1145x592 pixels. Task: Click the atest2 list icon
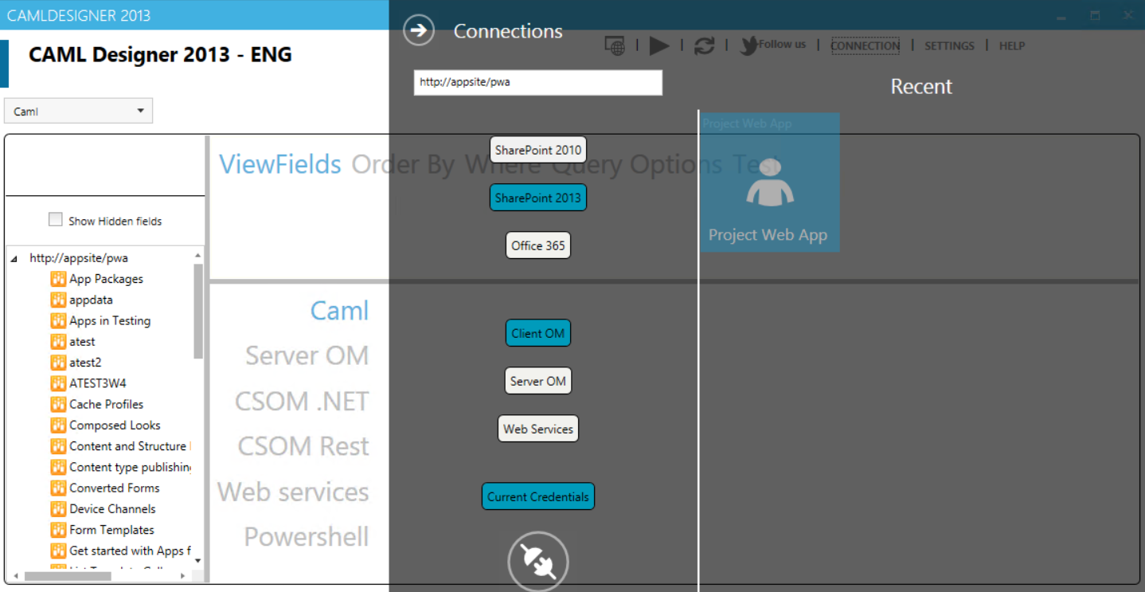(x=58, y=363)
